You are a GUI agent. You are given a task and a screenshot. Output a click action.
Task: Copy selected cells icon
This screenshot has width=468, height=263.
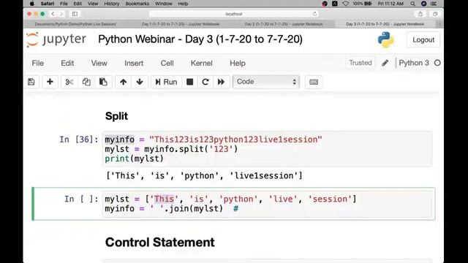[x=86, y=82]
